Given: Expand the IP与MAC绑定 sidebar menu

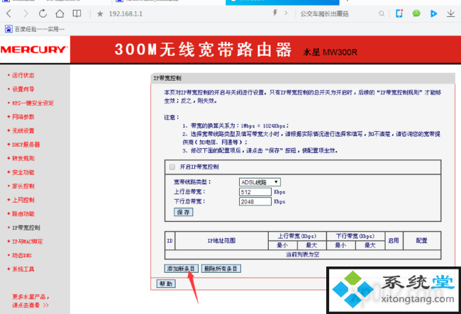Looking at the screenshot, I should pos(27,242).
